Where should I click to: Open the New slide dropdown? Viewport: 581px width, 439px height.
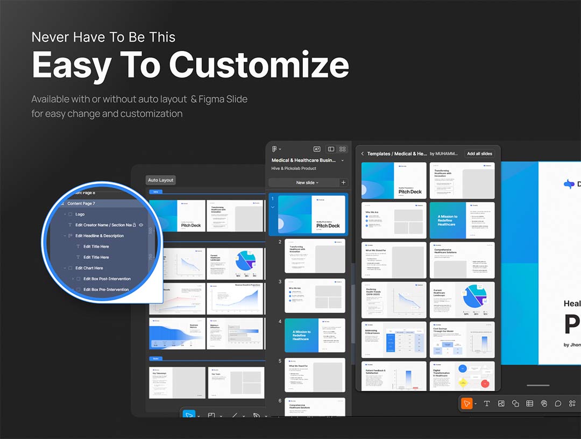pos(307,182)
